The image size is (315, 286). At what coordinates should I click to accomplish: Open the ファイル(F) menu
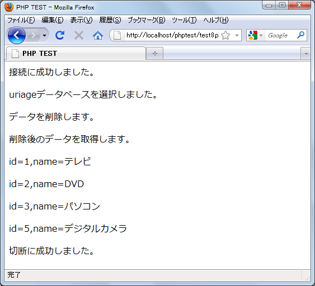coord(21,20)
